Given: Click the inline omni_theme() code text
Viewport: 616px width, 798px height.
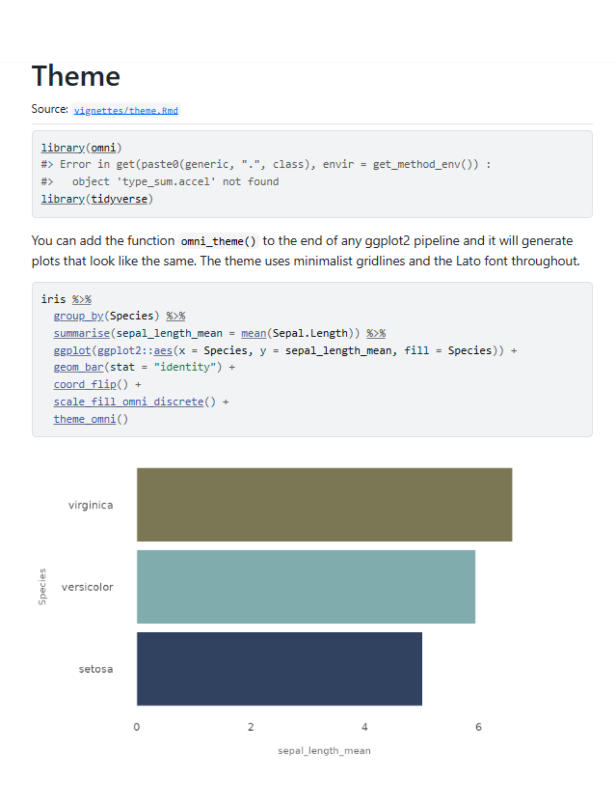Looking at the screenshot, I should (218, 241).
